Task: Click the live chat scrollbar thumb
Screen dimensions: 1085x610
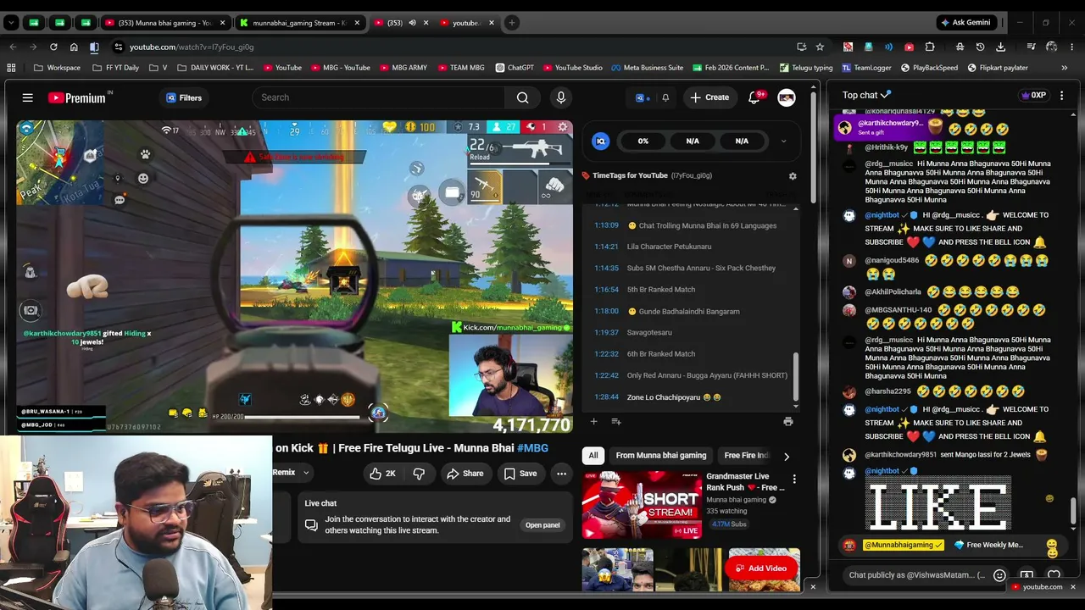Action: [1073, 510]
